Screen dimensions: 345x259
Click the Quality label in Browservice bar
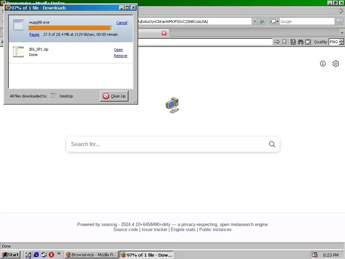(x=321, y=42)
